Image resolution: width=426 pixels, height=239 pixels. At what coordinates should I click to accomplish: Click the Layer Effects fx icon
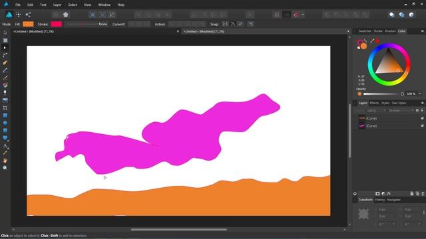tap(389, 193)
